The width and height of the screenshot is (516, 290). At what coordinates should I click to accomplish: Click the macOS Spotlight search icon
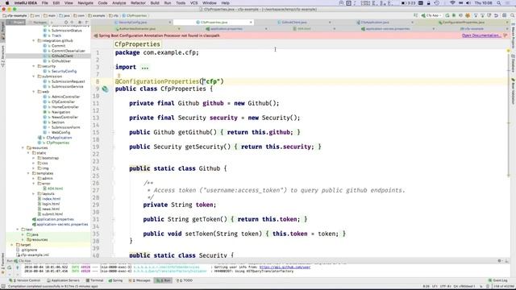(499, 3)
